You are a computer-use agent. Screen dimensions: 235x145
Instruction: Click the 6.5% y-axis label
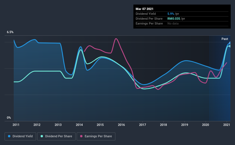pyautogui.click(x=10, y=32)
